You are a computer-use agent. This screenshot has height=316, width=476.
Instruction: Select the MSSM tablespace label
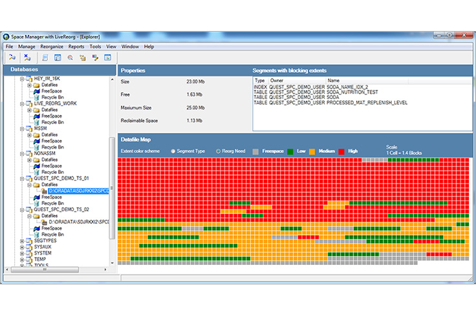(40, 129)
